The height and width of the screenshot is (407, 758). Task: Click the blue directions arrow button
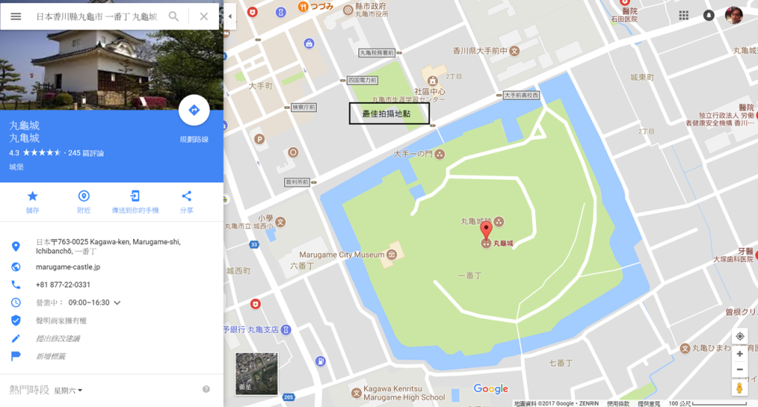194,110
